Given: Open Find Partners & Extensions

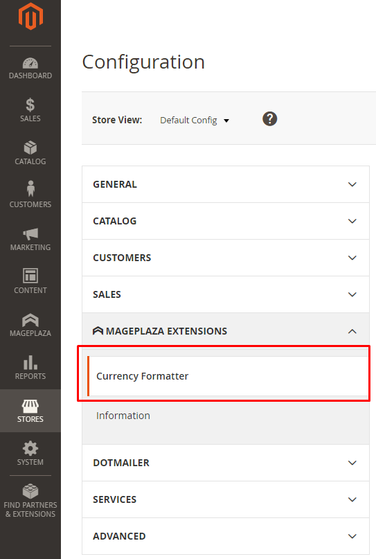Looking at the screenshot, I should coord(30,501).
